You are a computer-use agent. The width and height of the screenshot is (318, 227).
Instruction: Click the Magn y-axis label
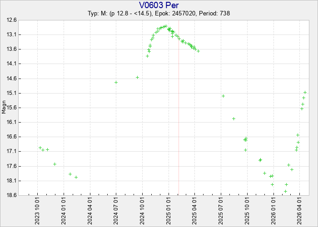coord(4,108)
